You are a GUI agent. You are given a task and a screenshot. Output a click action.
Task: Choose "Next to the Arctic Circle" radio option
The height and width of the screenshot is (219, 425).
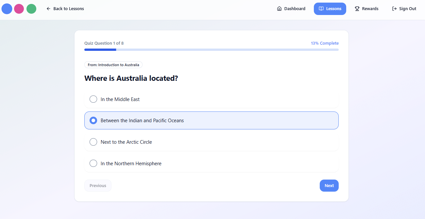(93, 142)
